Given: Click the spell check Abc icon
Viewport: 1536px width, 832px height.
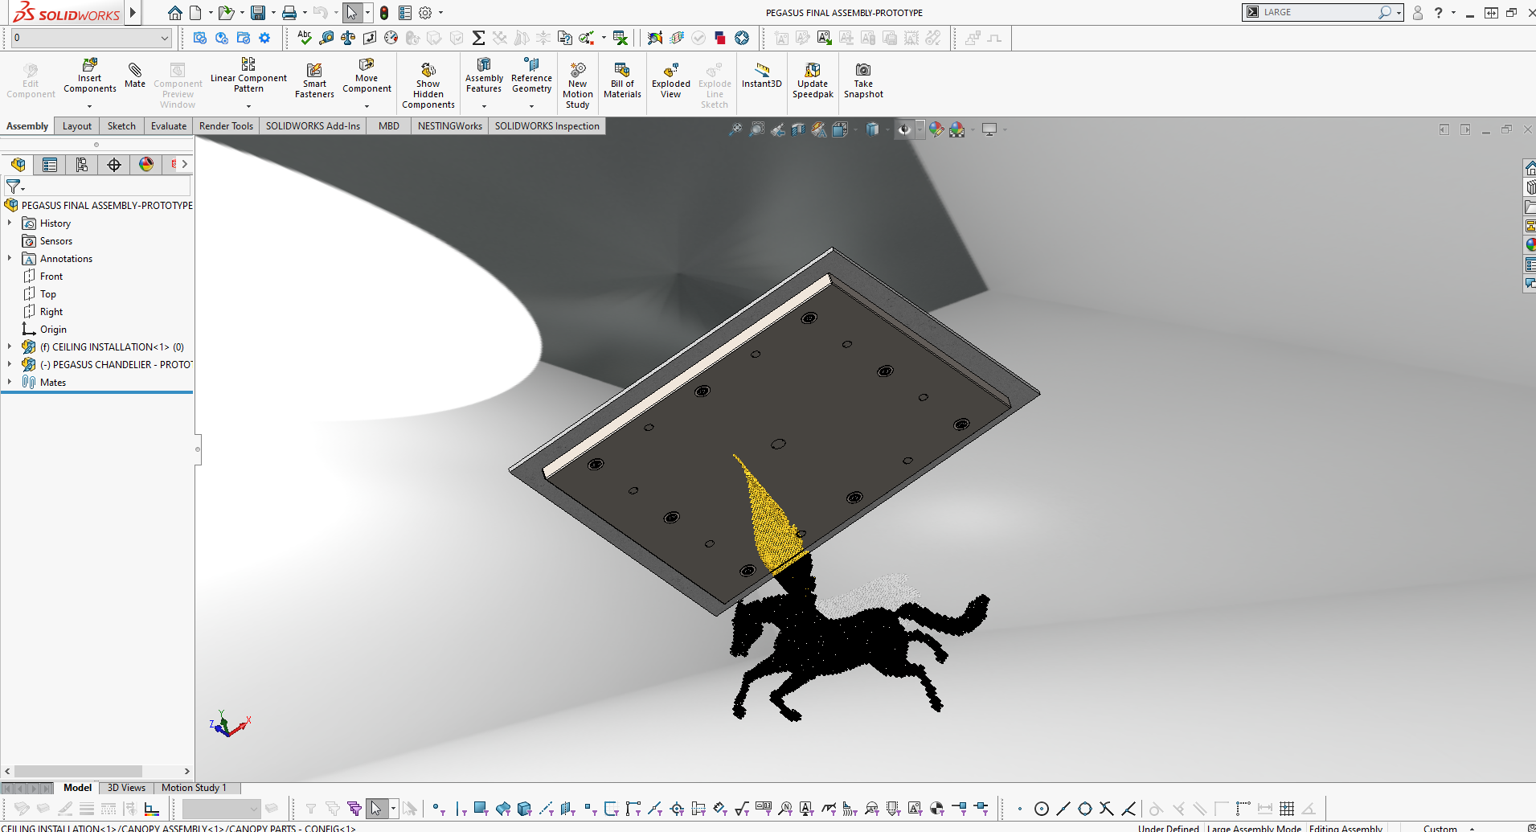Looking at the screenshot, I should (304, 37).
